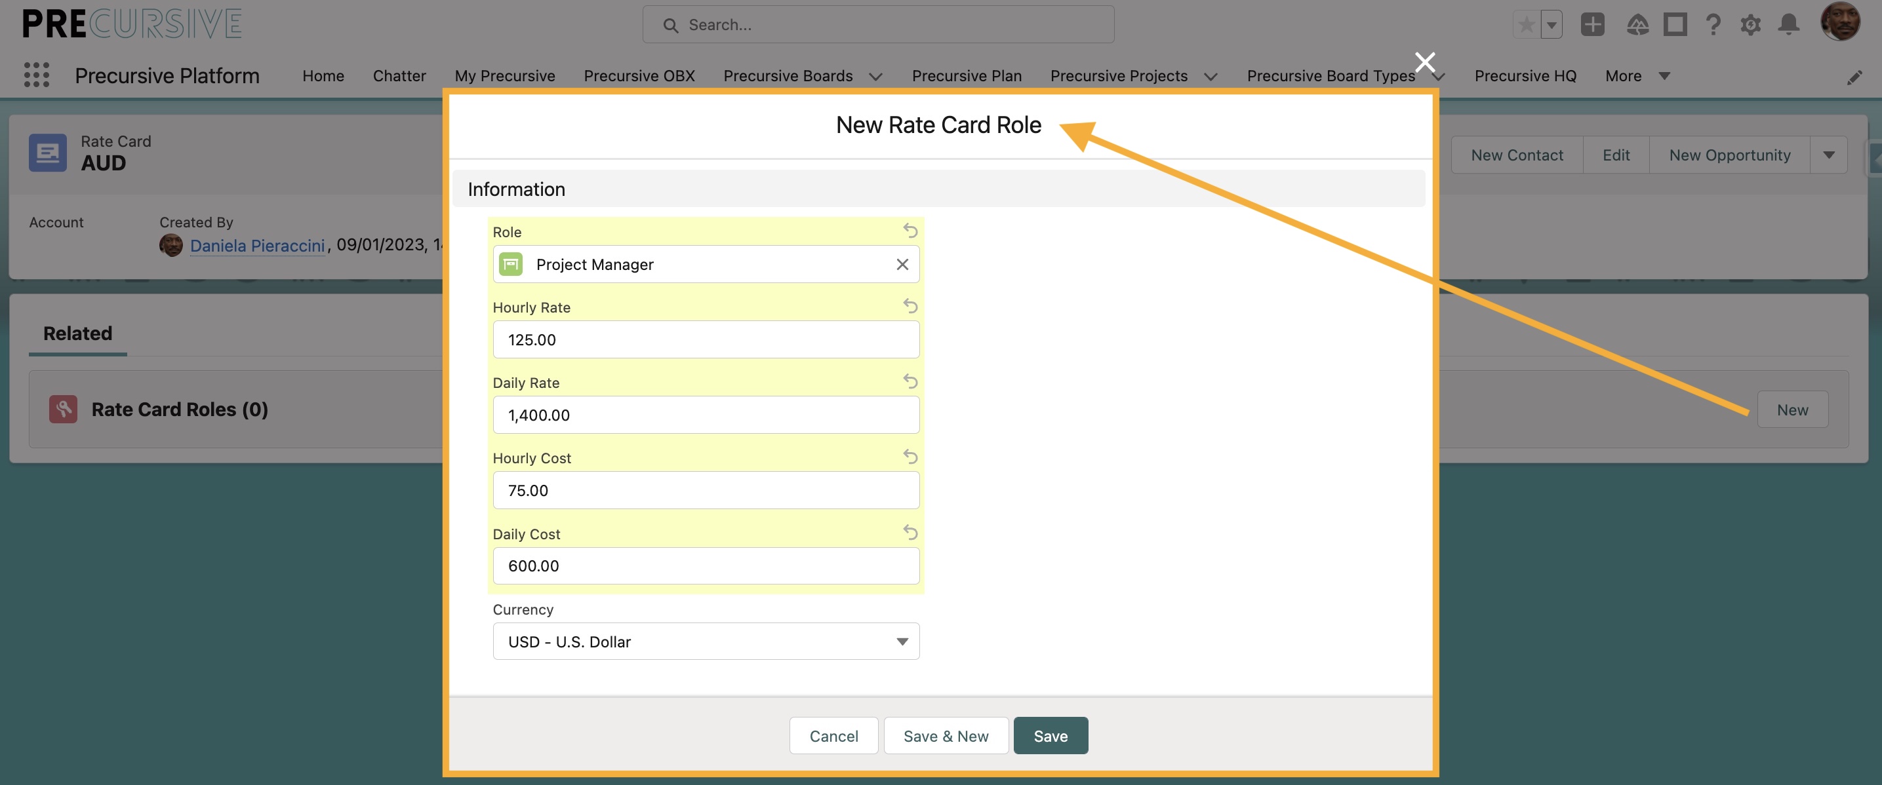Click the PRECURSIVE logo
Image resolution: width=1882 pixels, height=785 pixels.
click(x=132, y=24)
